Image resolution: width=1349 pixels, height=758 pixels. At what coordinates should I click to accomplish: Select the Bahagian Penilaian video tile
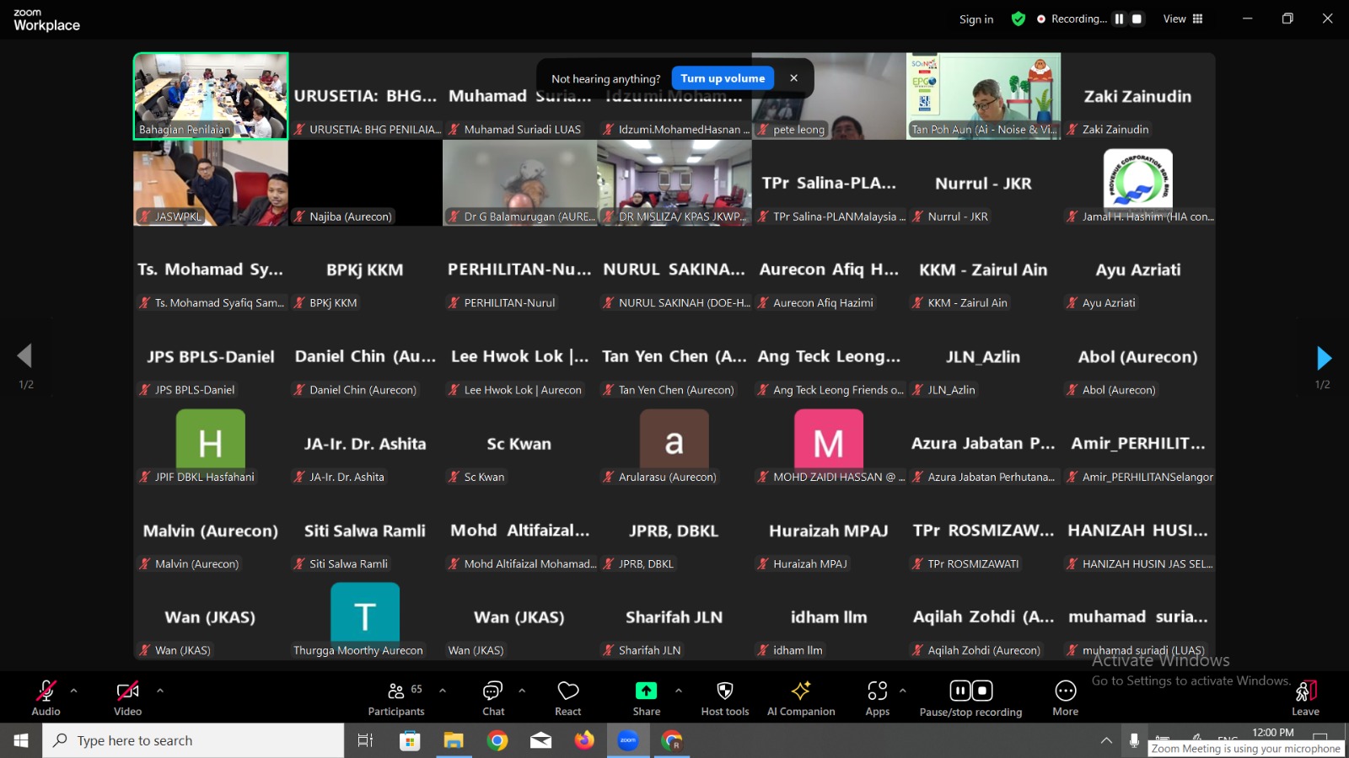211,96
